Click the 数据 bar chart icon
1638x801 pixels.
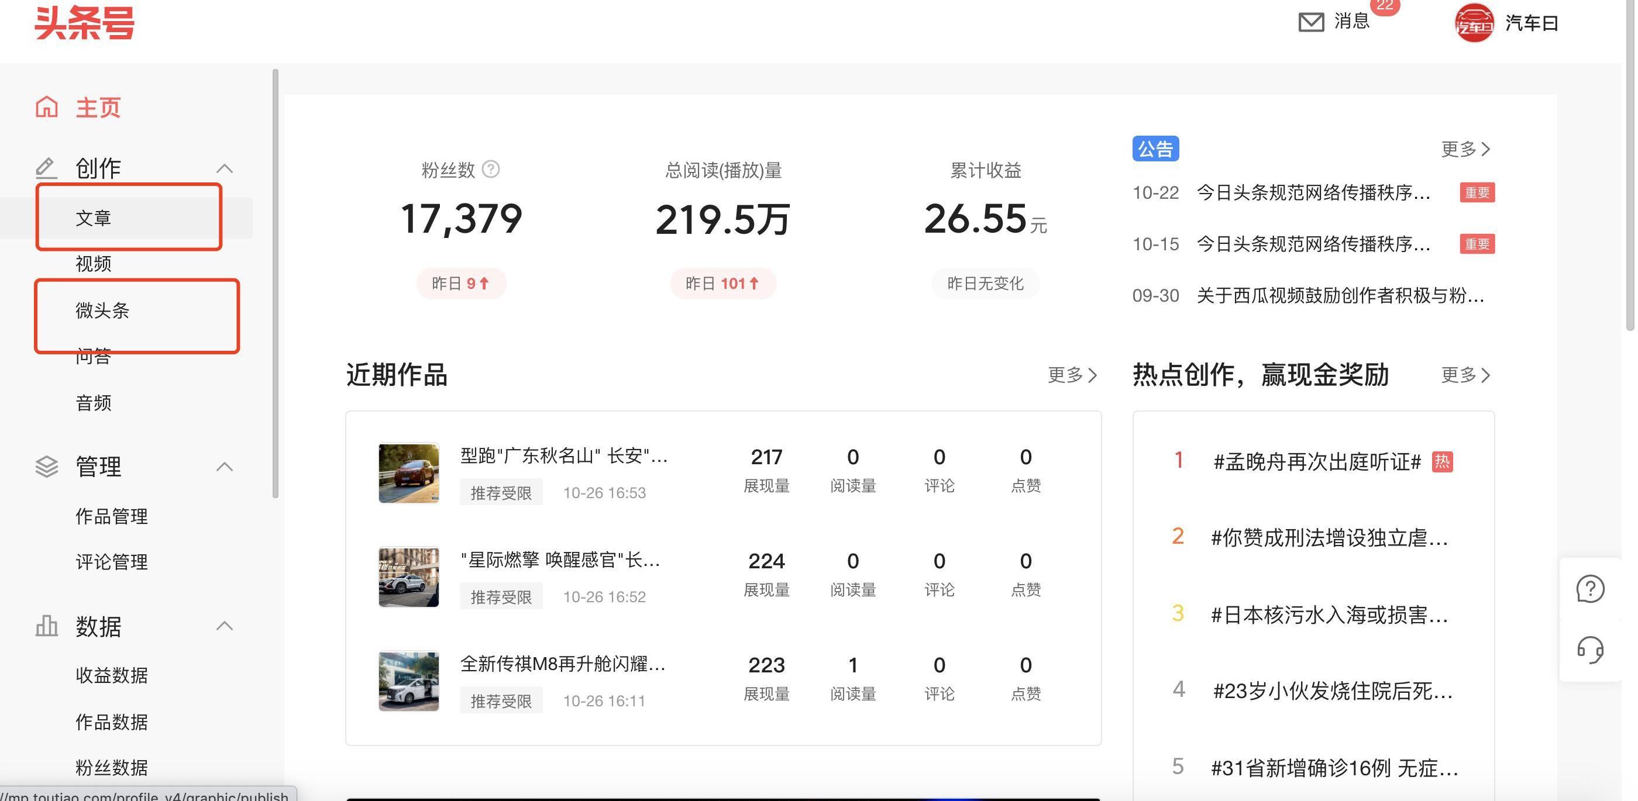[x=46, y=626]
